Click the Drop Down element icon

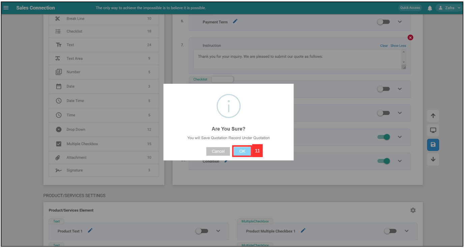[59, 129]
